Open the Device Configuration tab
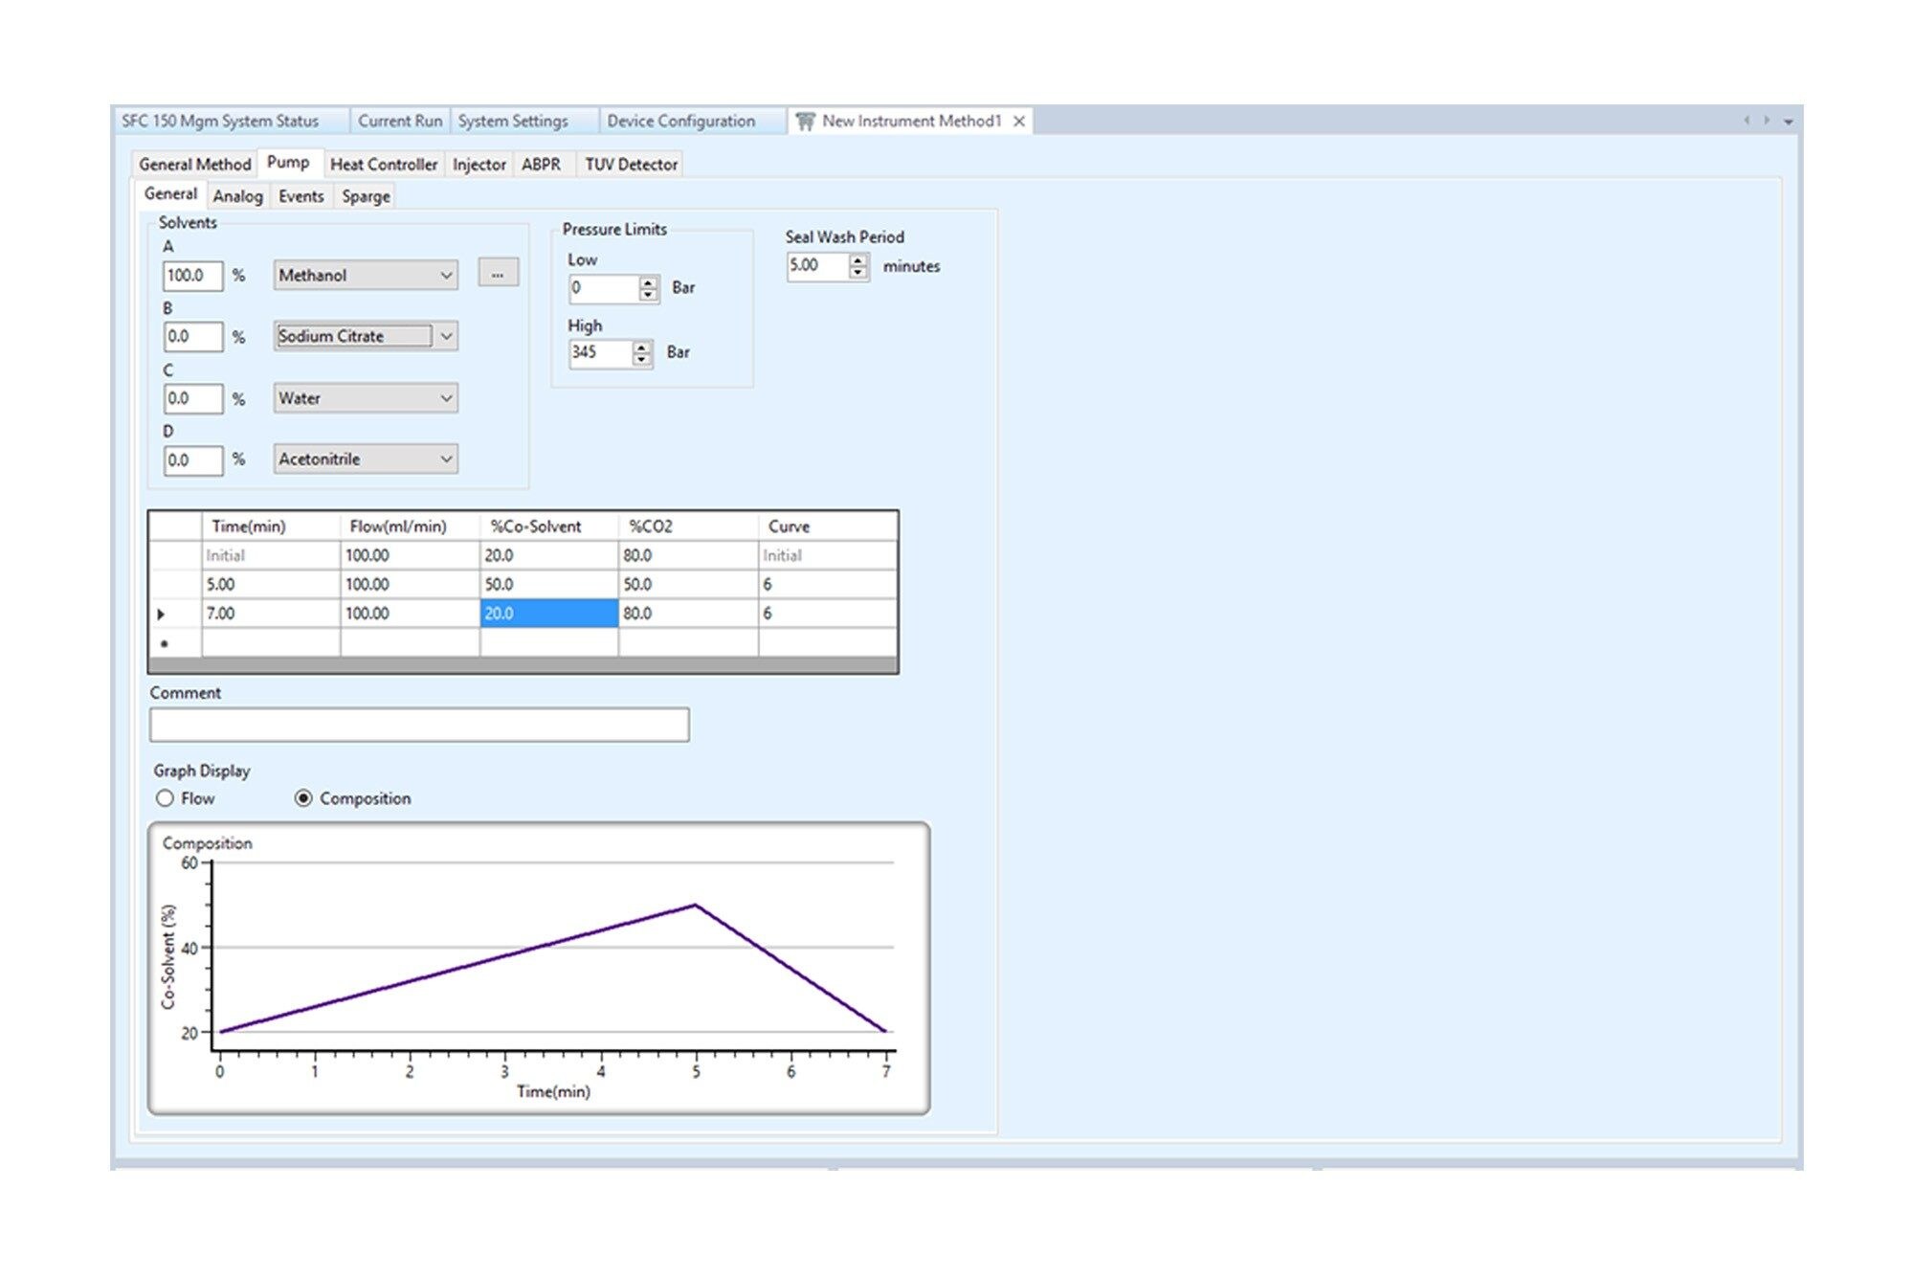The height and width of the screenshot is (1276, 1914). point(681,121)
